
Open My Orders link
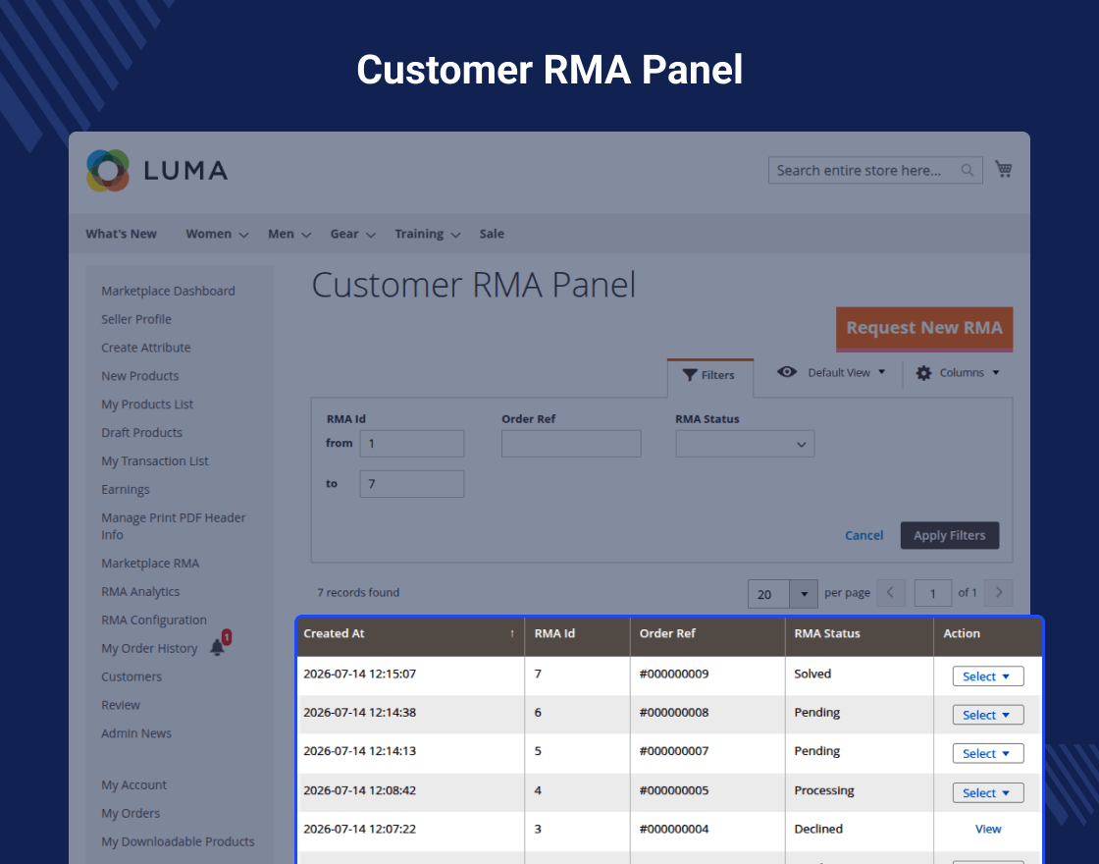pyautogui.click(x=131, y=814)
